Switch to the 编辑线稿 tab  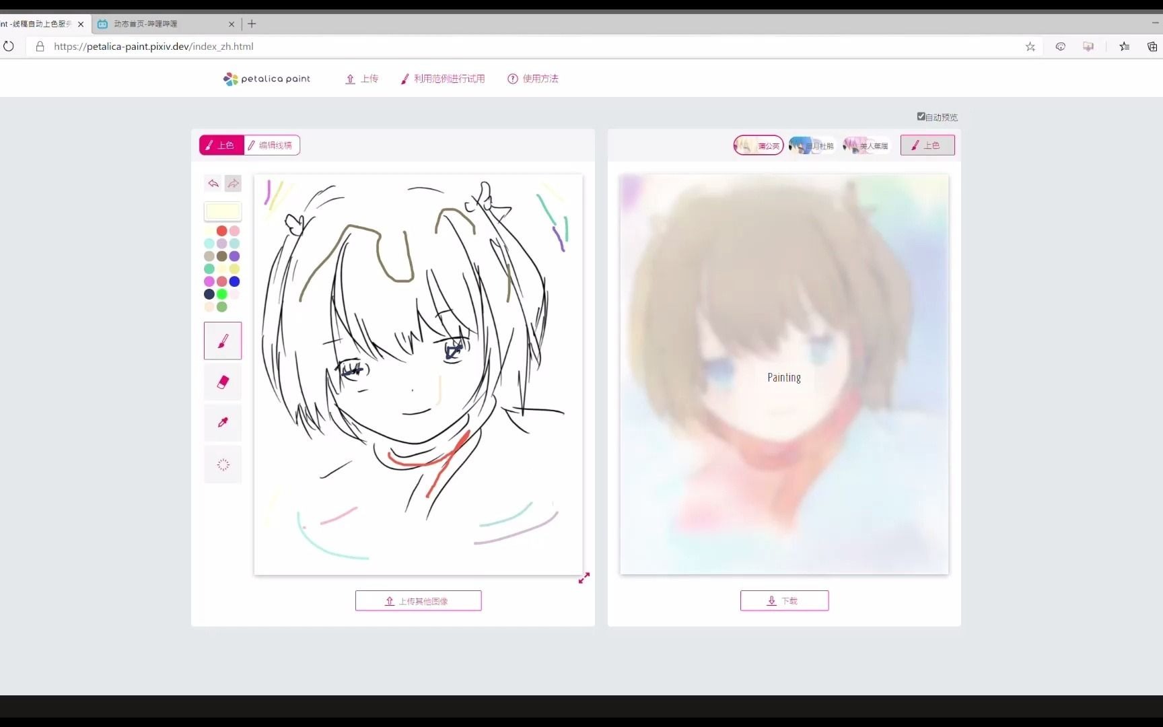click(271, 145)
